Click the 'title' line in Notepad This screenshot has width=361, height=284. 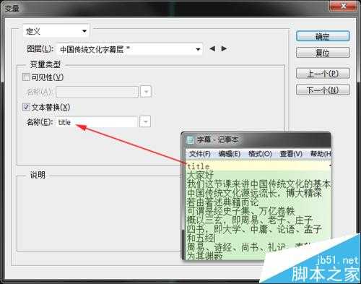(x=199, y=166)
